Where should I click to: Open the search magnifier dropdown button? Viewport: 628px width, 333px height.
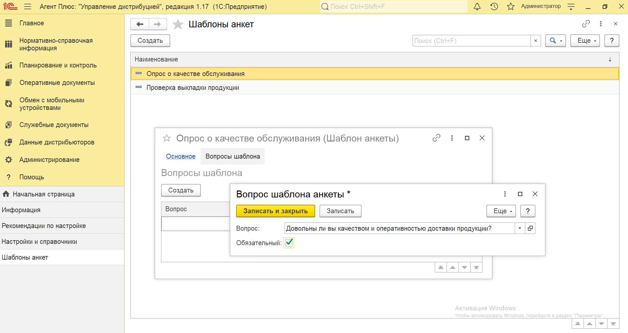(556, 40)
